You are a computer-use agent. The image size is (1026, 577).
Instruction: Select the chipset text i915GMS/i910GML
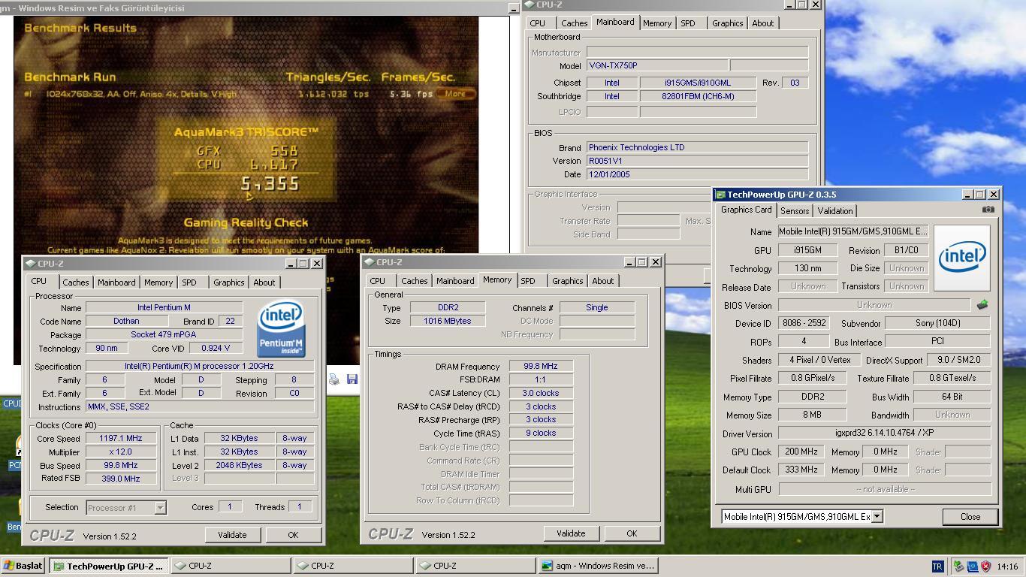click(x=698, y=83)
